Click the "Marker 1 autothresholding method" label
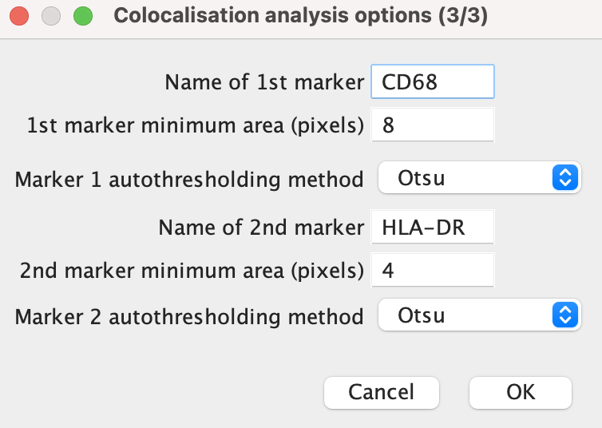The height and width of the screenshot is (428, 602). [x=189, y=180]
